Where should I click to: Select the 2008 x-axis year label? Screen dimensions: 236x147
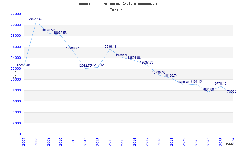(x=36, y=141)
